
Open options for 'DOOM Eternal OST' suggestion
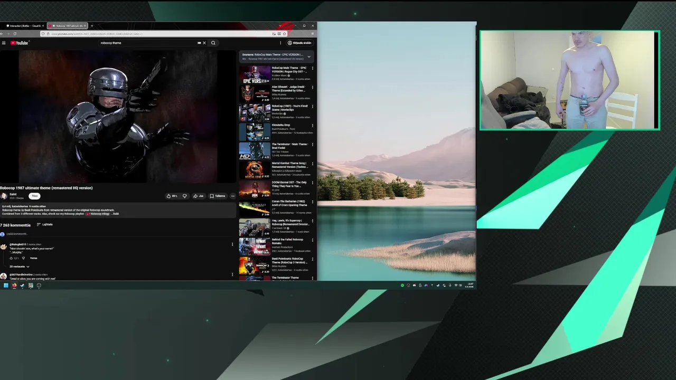[312, 182]
